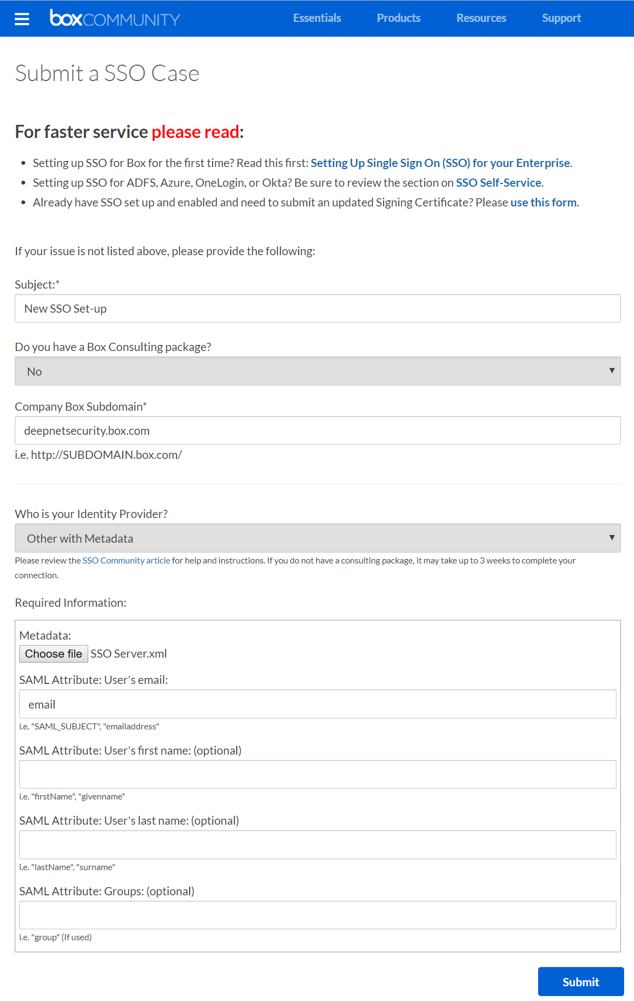
Task: Open the SSO Community article link
Action: tap(126, 561)
